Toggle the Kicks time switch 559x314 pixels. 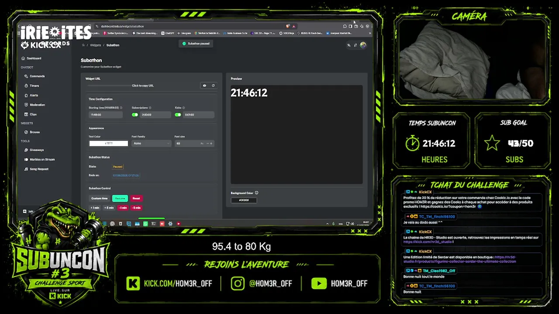pyautogui.click(x=178, y=115)
